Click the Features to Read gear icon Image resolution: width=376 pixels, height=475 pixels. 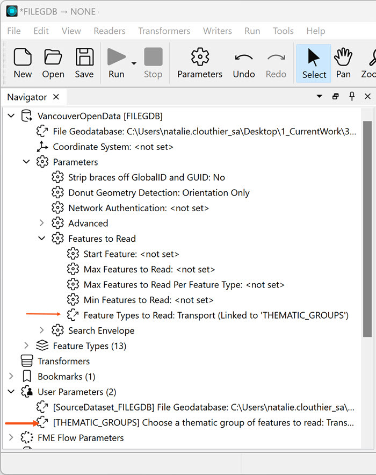57,239
